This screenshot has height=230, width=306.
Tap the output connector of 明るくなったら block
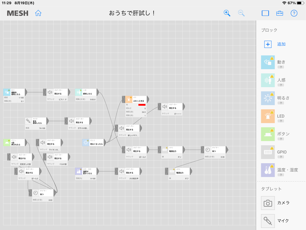[105, 143]
